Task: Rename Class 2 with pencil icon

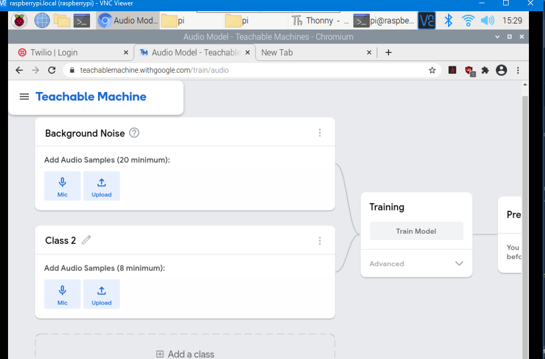Action: pyautogui.click(x=86, y=240)
